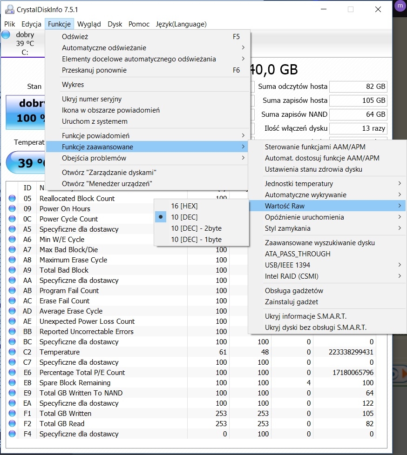Open the Edycja menu
The width and height of the screenshot is (407, 455).
pos(31,24)
